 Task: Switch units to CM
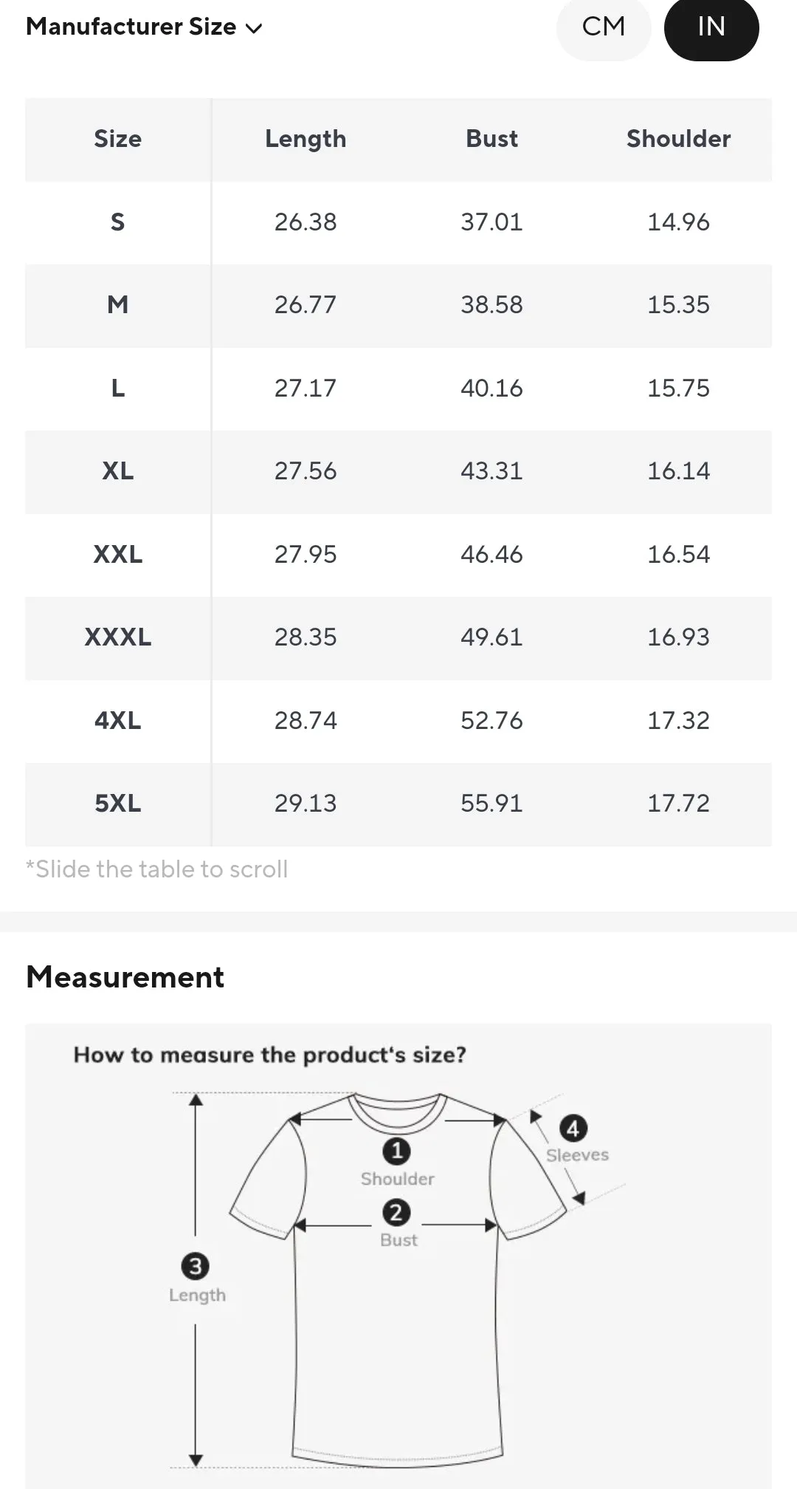click(x=604, y=27)
